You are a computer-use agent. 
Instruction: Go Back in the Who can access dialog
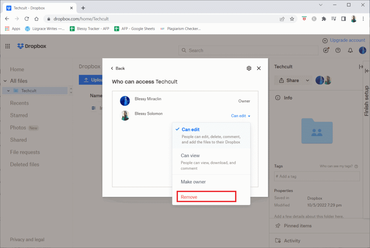point(117,68)
